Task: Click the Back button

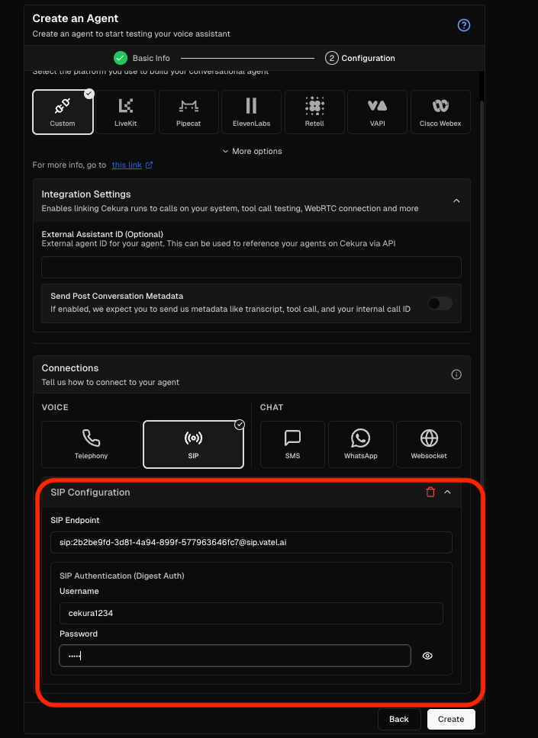Action: (x=399, y=719)
